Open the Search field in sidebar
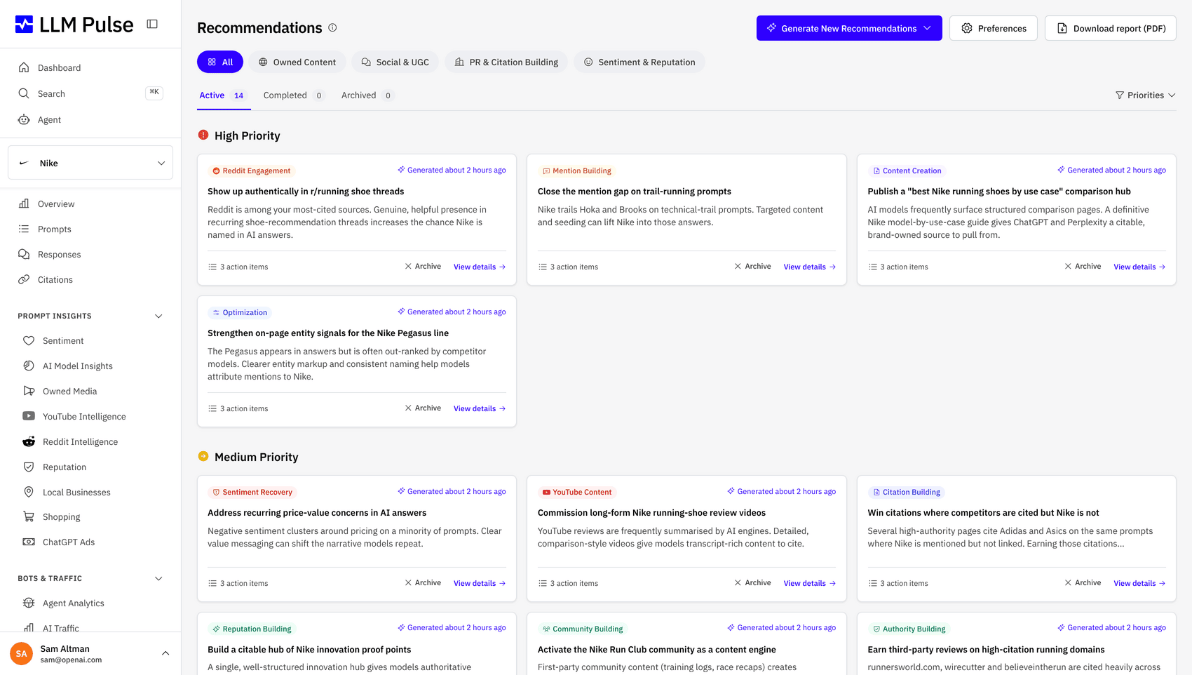The image size is (1192, 675). point(90,93)
